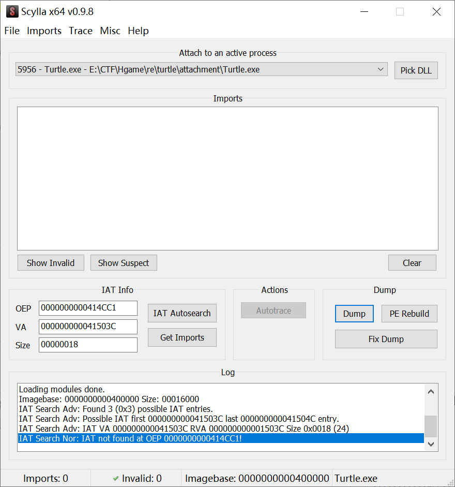Open the Trace menu

click(x=81, y=31)
